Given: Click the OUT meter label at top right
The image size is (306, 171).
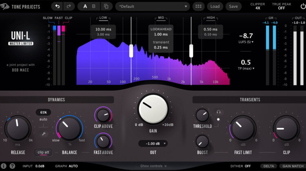Looking at the screenshot, I should 298,18.
